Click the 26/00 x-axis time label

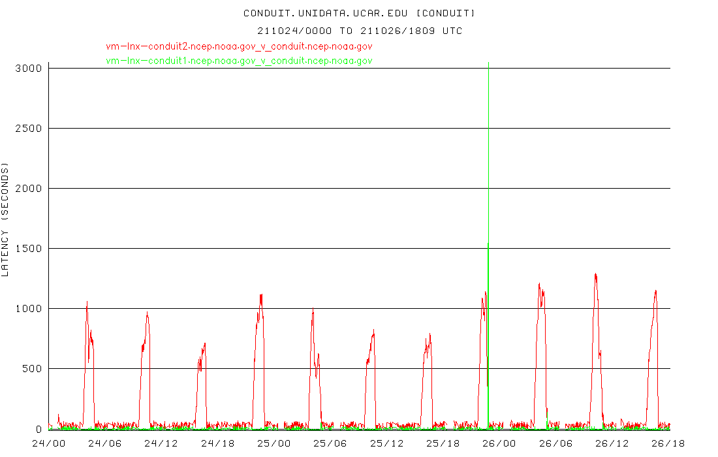[x=499, y=443]
